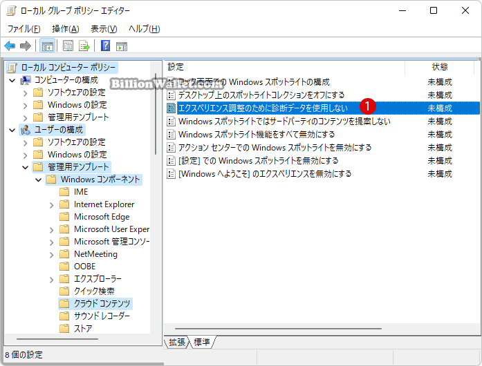This screenshot has height=366, width=482.
Task: Open the 操作(A) menu
Action: point(66,29)
